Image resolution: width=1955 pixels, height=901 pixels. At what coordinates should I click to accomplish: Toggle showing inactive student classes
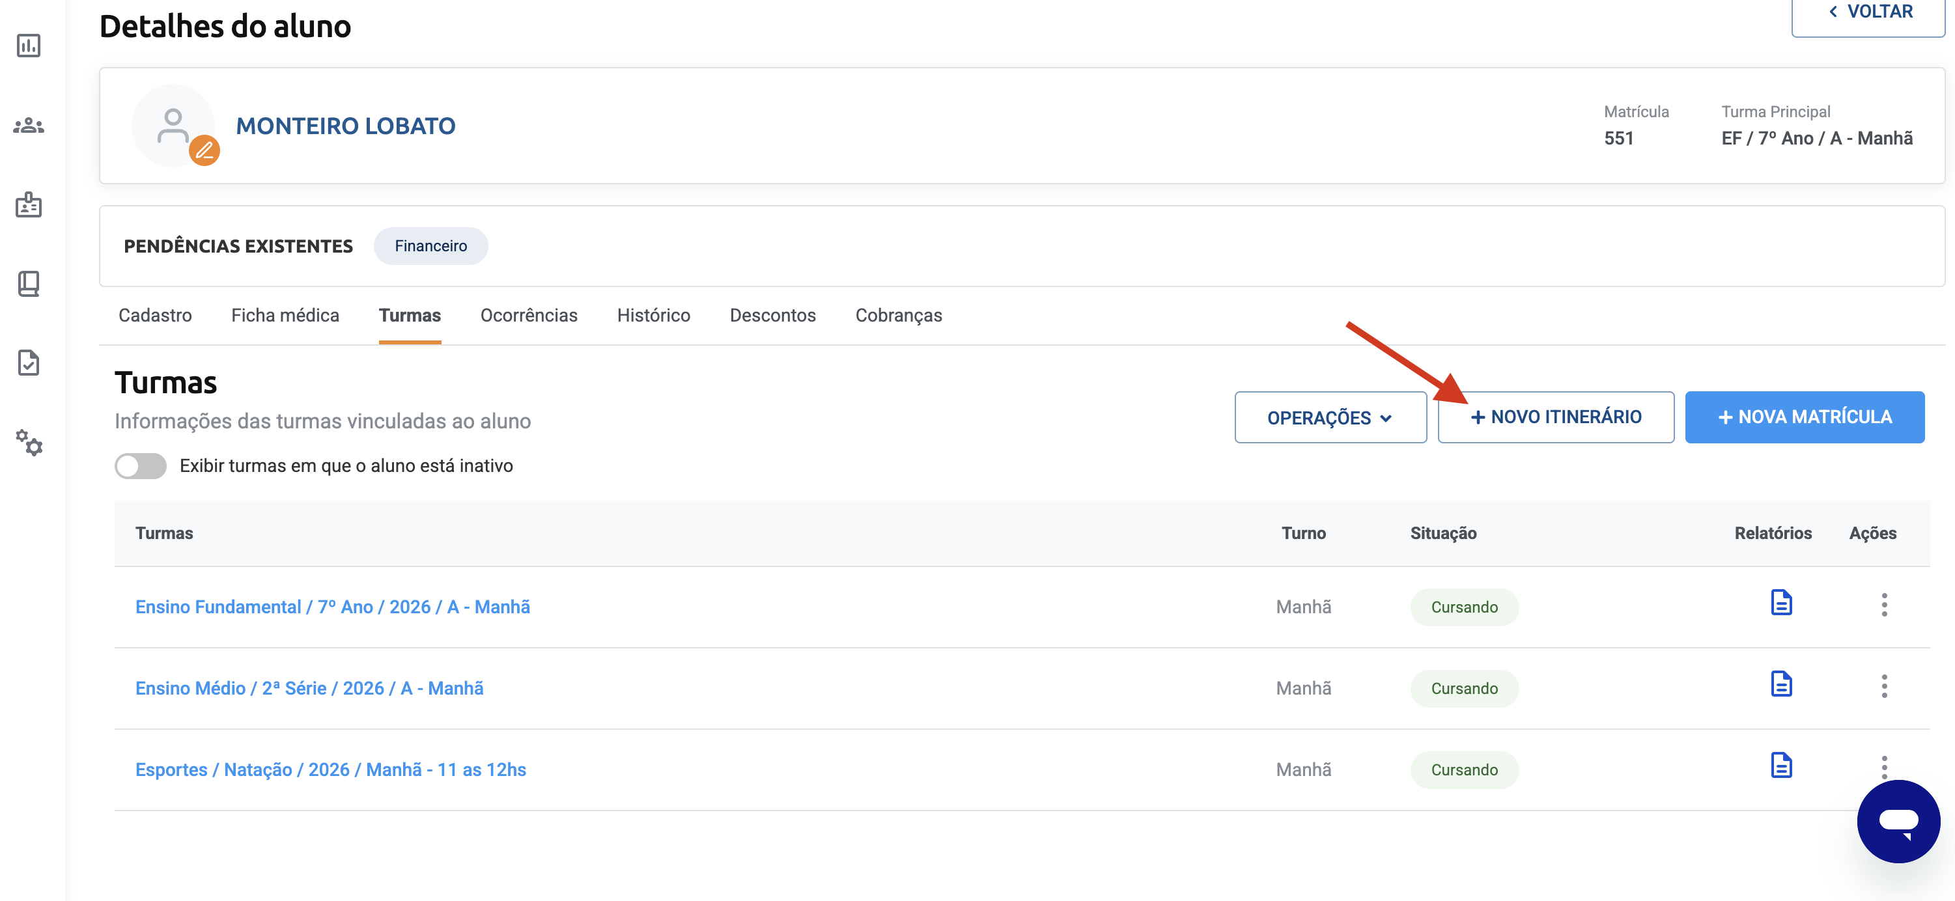point(141,465)
